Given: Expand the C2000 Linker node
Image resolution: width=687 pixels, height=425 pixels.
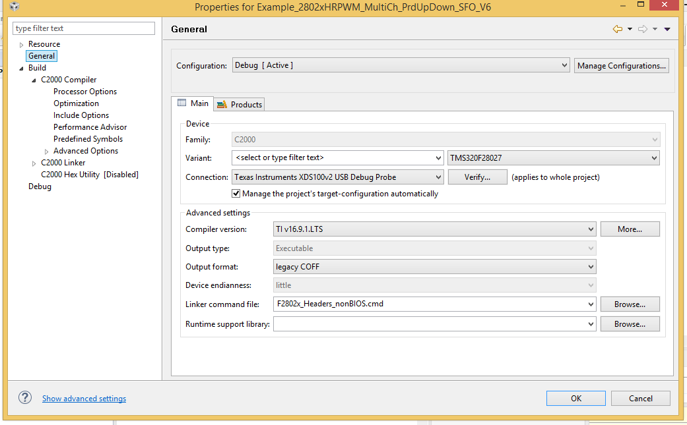Looking at the screenshot, I should tap(34, 163).
